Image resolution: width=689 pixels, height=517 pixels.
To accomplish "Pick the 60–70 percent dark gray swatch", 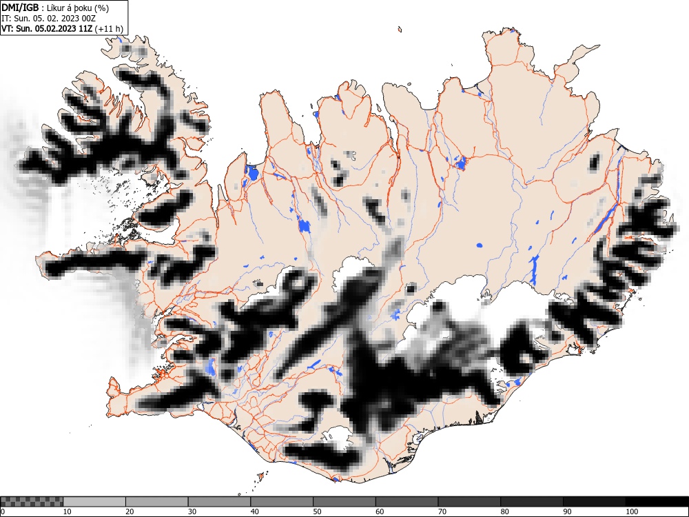I will [407, 502].
